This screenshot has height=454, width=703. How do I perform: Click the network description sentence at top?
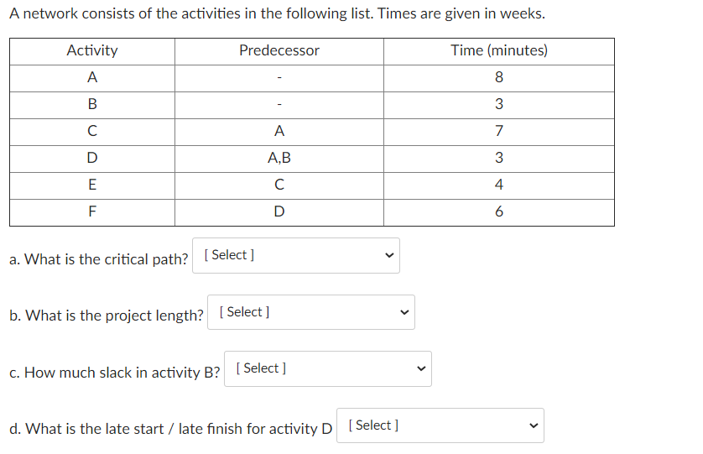pos(277,14)
